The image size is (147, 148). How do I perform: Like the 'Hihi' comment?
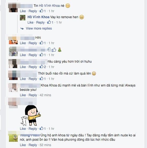(23, 43)
